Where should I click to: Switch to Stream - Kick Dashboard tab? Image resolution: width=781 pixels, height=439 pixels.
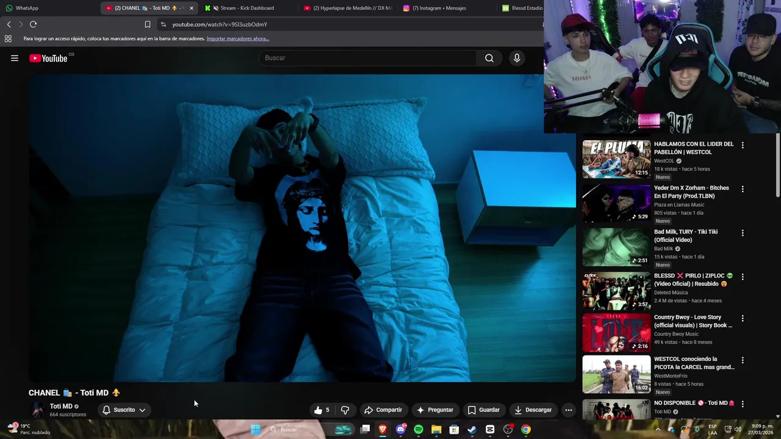pos(247,8)
